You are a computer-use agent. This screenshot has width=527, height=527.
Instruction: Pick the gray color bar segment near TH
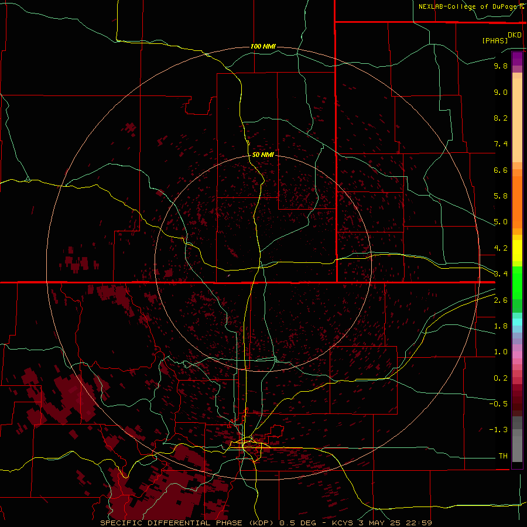pos(517,449)
